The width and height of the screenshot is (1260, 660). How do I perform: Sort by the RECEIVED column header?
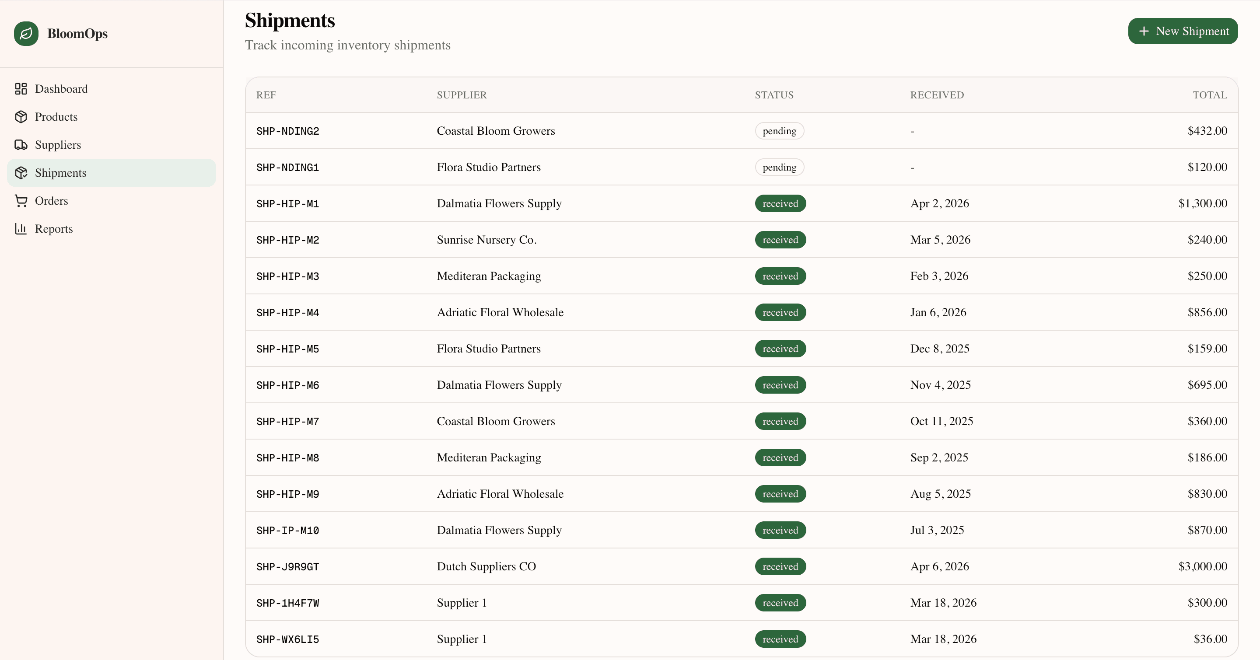[937, 95]
